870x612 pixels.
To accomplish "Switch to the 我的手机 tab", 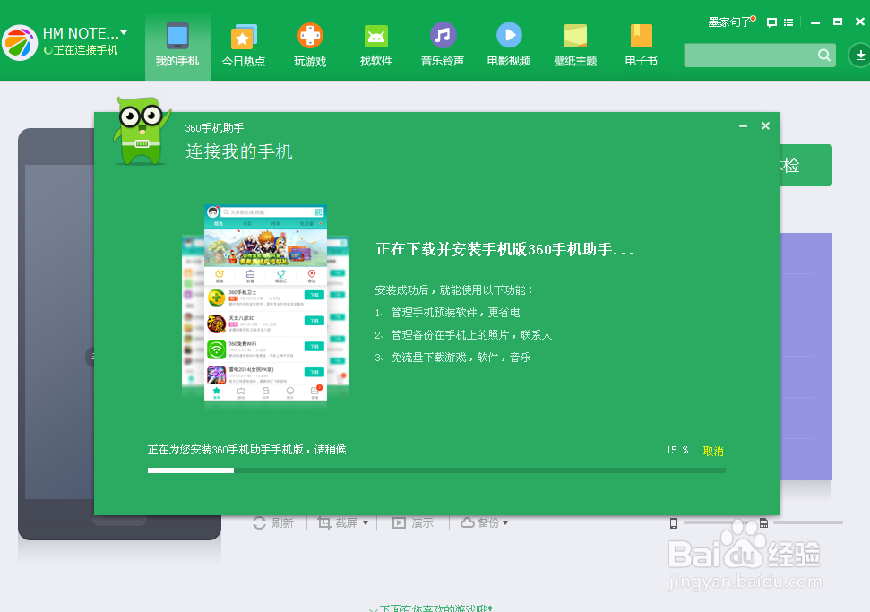I will (177, 45).
